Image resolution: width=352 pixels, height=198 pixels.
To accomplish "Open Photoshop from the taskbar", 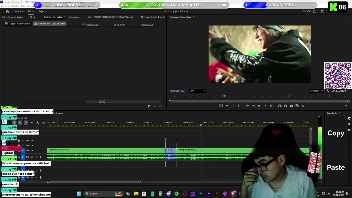I will pos(201,194).
